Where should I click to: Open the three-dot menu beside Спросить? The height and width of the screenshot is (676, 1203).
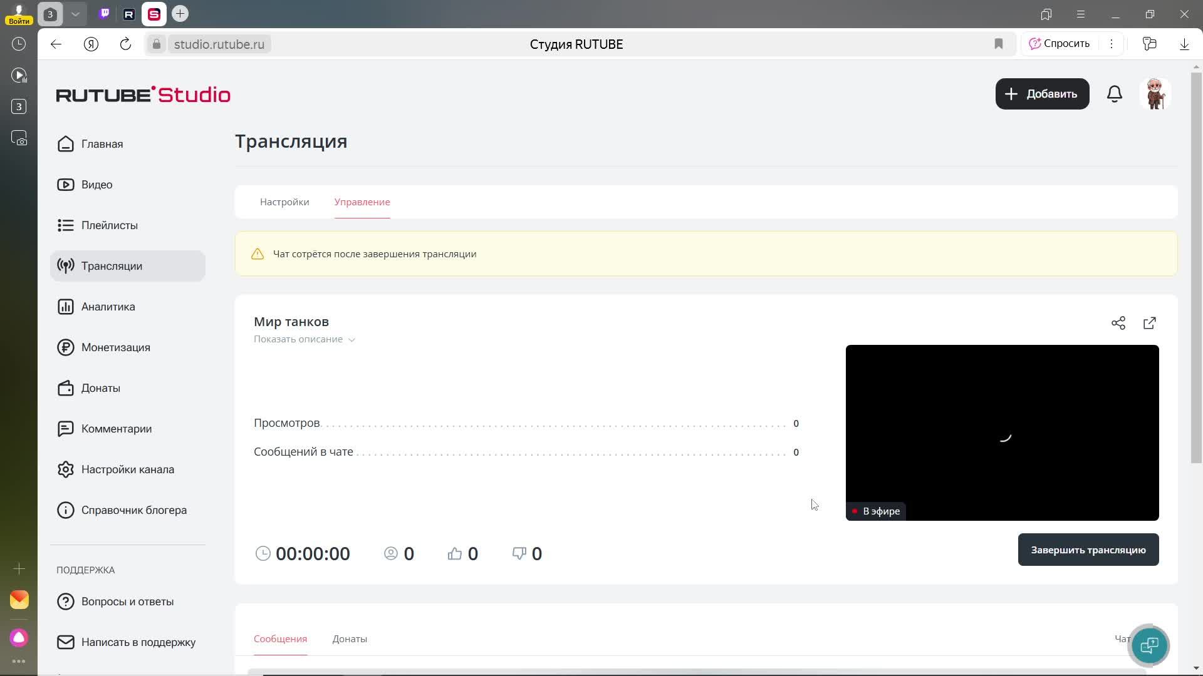[x=1112, y=44]
